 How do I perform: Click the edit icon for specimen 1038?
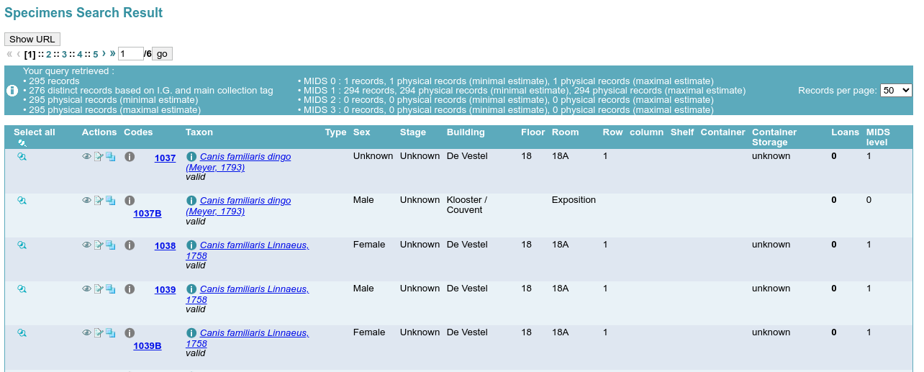(99, 245)
